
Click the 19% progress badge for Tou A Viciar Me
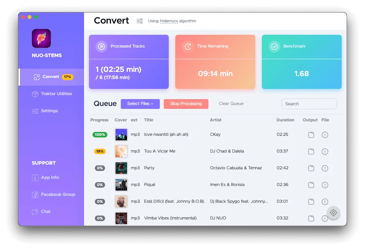(x=100, y=151)
